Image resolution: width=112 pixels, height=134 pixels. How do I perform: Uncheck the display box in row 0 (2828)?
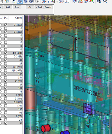6,56
